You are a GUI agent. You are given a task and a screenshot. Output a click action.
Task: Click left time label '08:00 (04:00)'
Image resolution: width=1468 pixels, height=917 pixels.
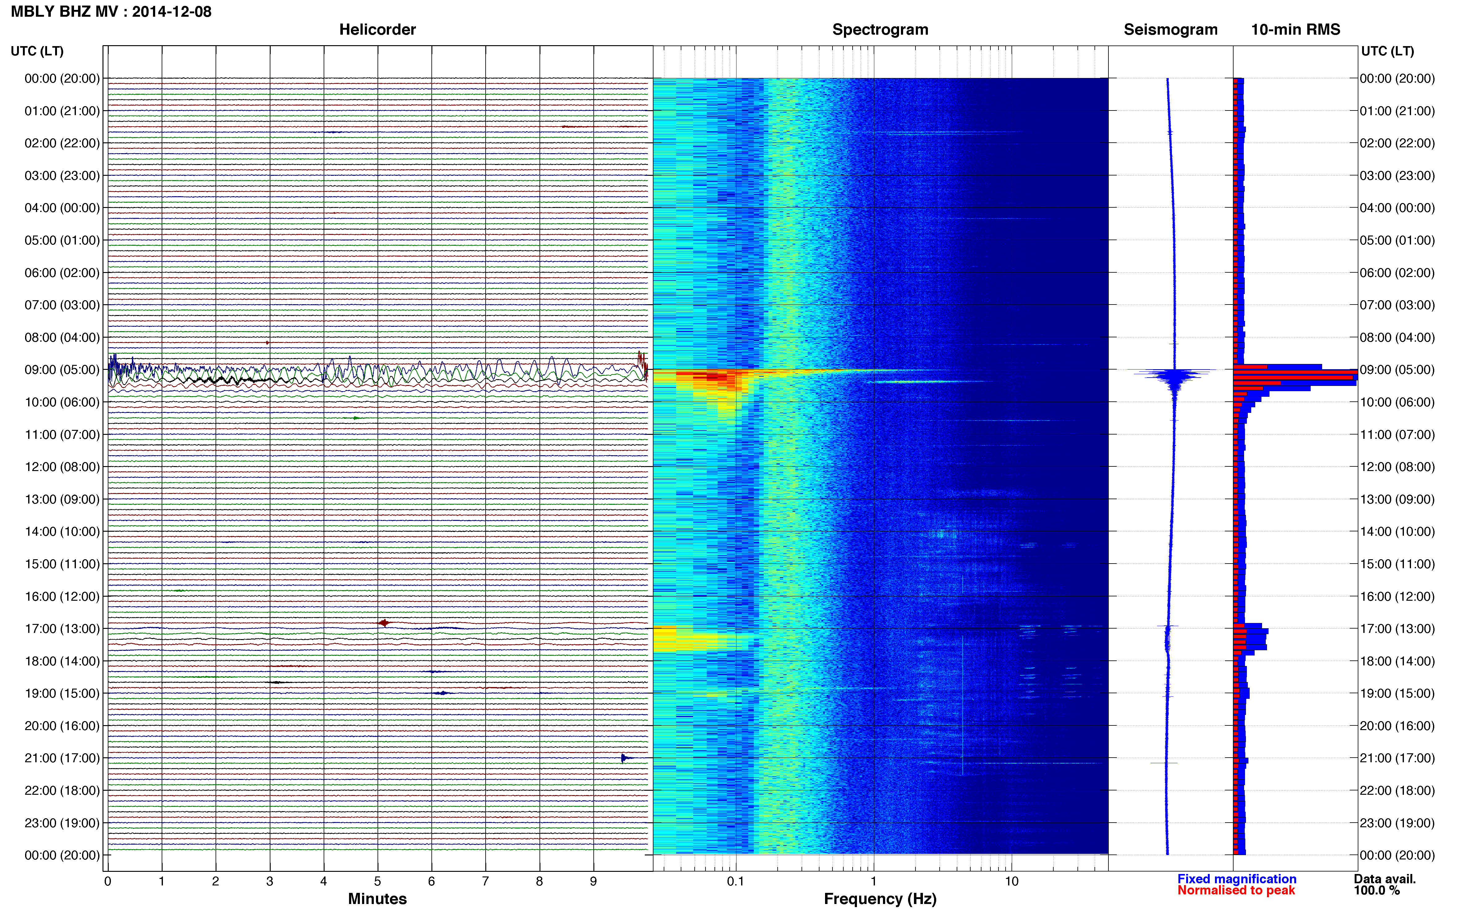[62, 337]
